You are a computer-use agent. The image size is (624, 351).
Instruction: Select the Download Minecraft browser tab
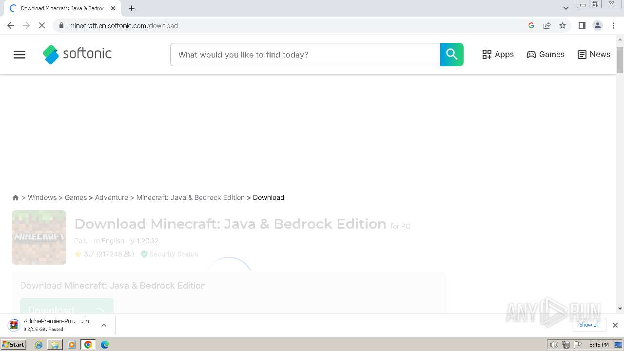tap(62, 8)
